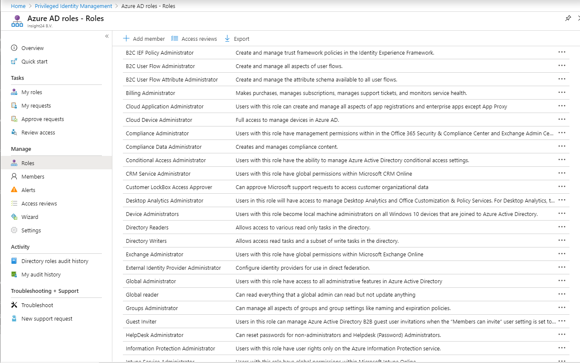Open ellipsis menu for Directory Readers
This screenshot has height=363, width=580.
pos(561,227)
